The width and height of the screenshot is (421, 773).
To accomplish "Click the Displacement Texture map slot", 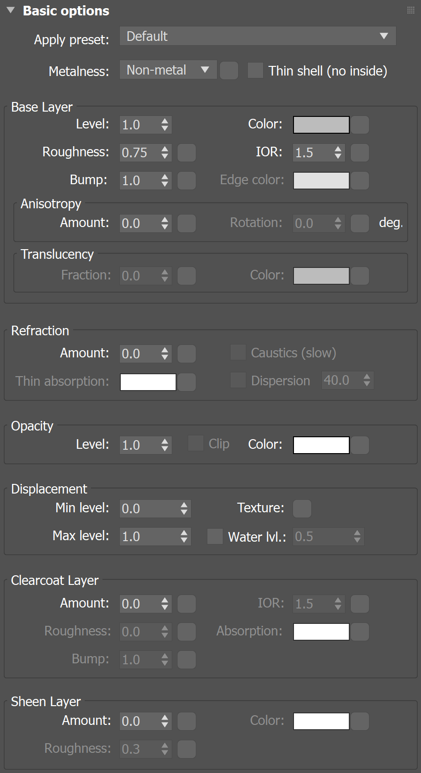I will [302, 508].
